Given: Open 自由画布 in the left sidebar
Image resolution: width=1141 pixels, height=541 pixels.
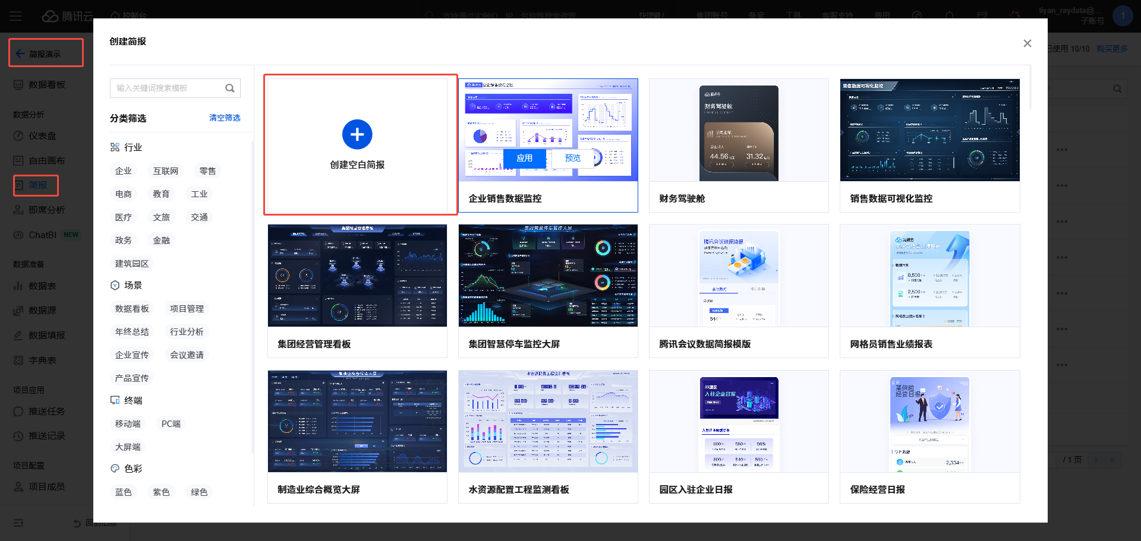Looking at the screenshot, I should tap(47, 161).
